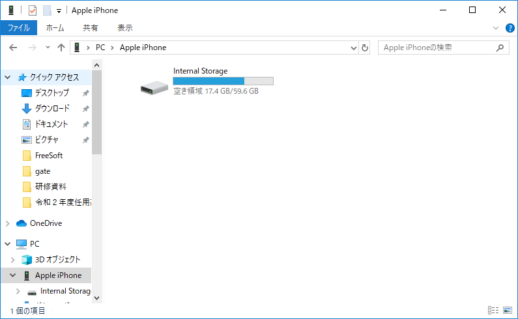Click Apple iPhone in the breadcrumb
This screenshot has height=319, width=518.
tap(143, 48)
